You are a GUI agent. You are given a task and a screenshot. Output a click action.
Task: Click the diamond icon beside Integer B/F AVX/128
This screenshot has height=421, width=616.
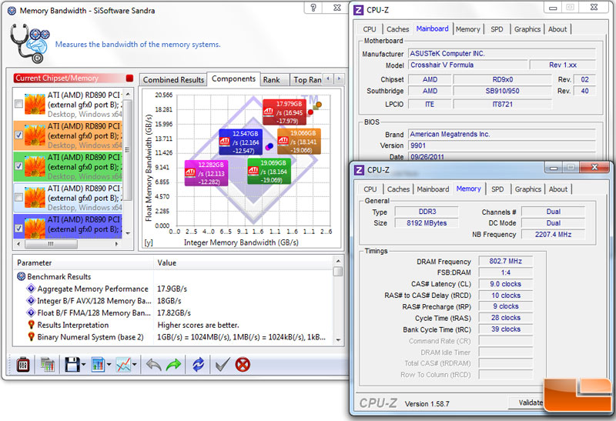point(31,301)
